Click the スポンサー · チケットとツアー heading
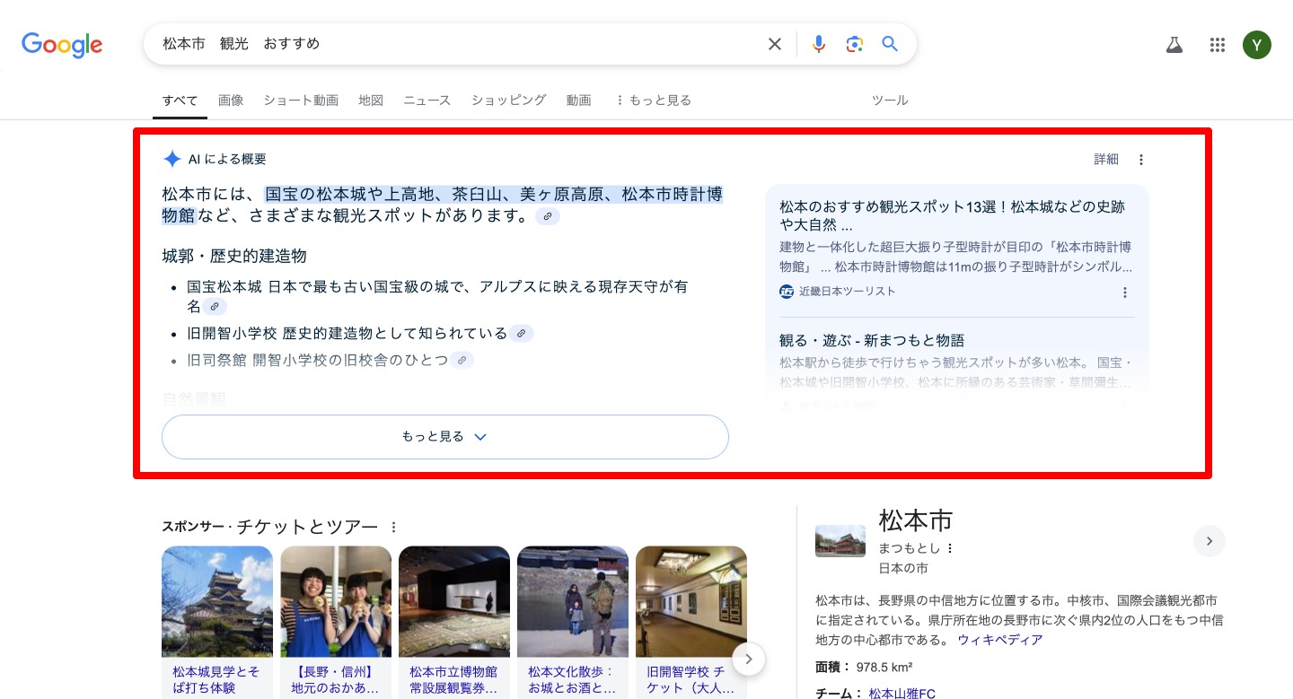1293x699 pixels. 270,527
